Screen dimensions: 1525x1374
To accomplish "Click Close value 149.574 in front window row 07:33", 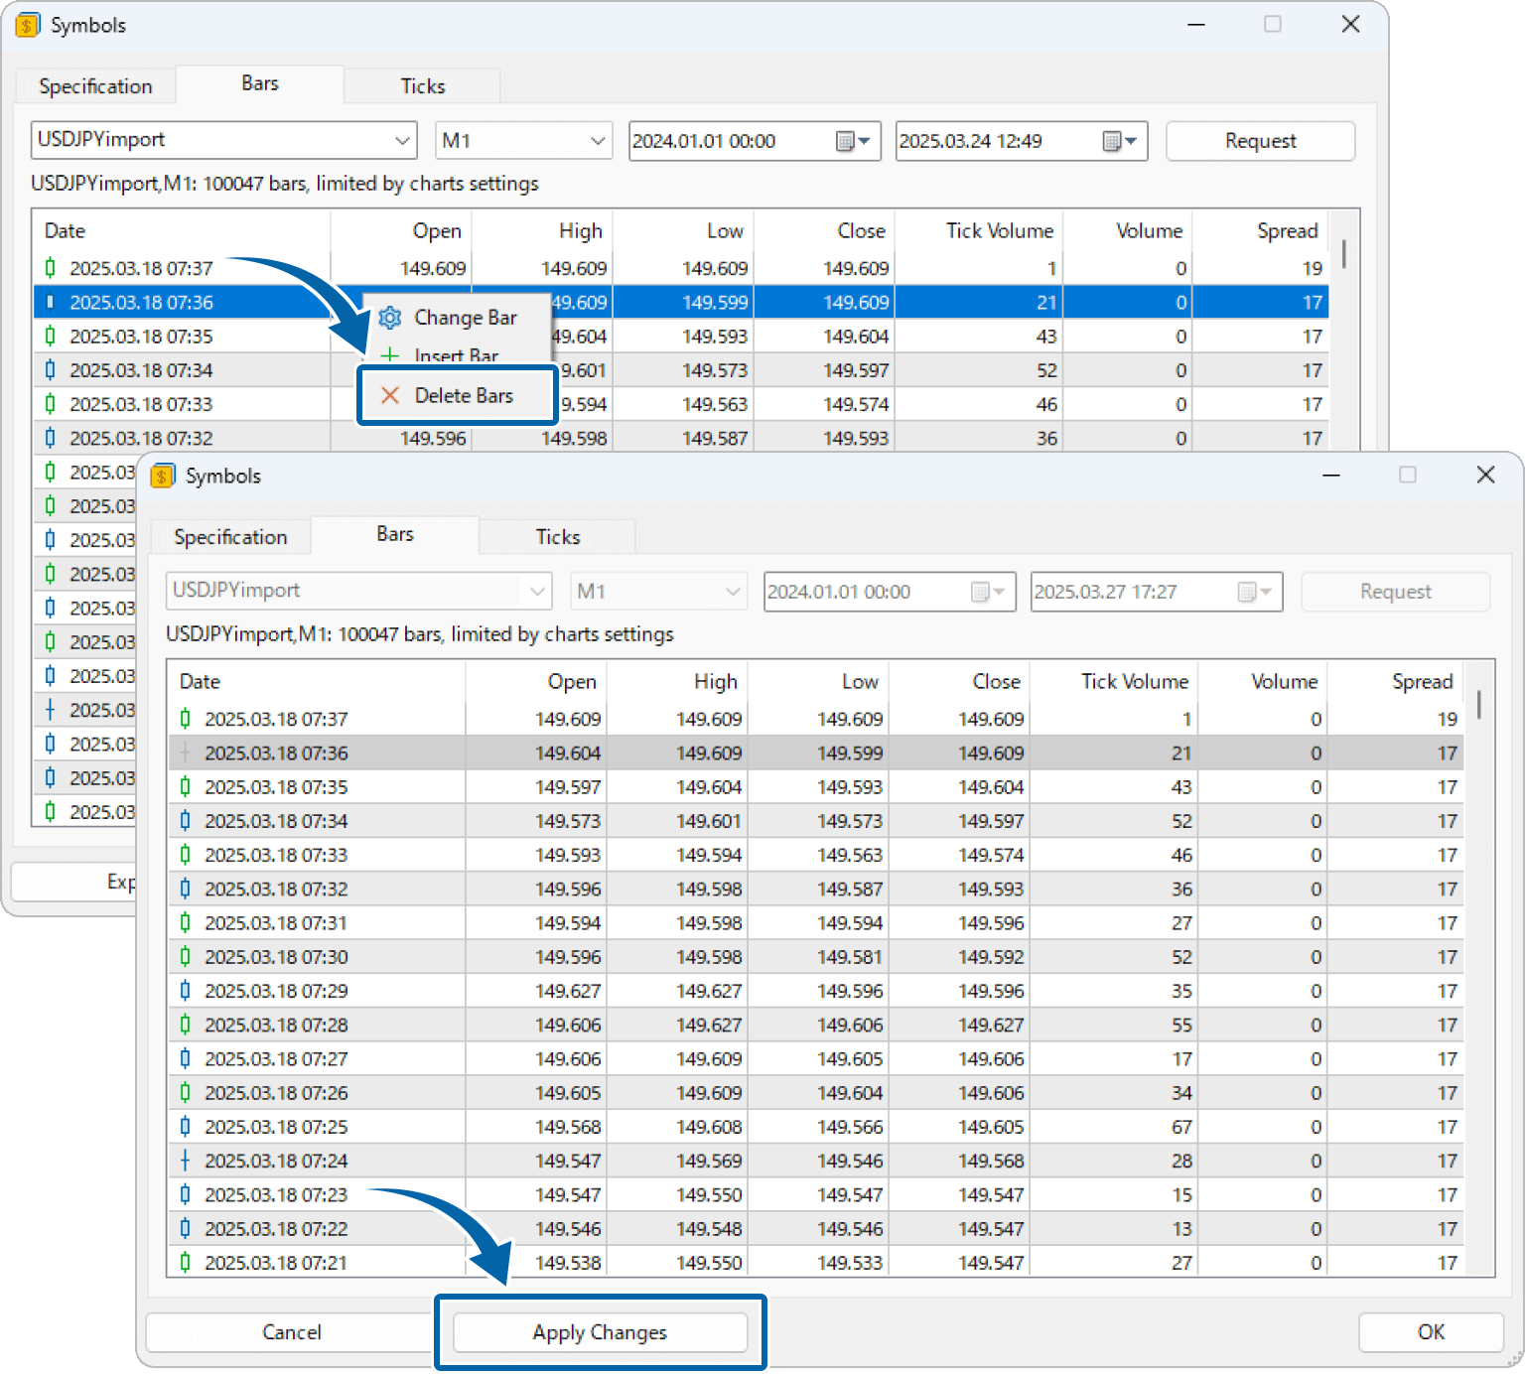I will [991, 855].
